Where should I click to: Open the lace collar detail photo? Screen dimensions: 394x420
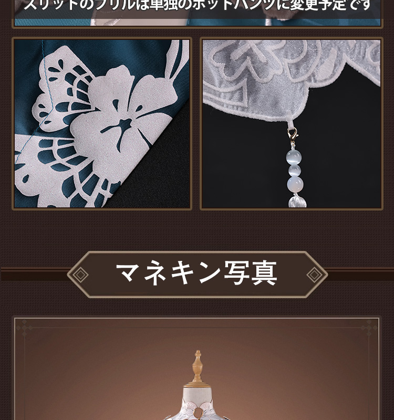click(292, 123)
